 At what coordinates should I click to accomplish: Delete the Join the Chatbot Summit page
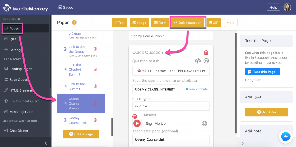95,69
